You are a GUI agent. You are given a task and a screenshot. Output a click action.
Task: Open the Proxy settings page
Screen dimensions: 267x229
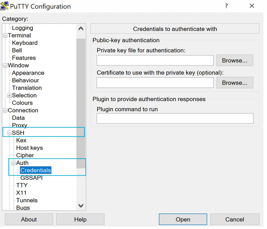click(x=20, y=125)
